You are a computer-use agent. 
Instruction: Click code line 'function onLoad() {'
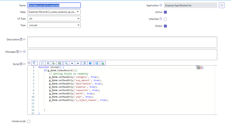51,67
